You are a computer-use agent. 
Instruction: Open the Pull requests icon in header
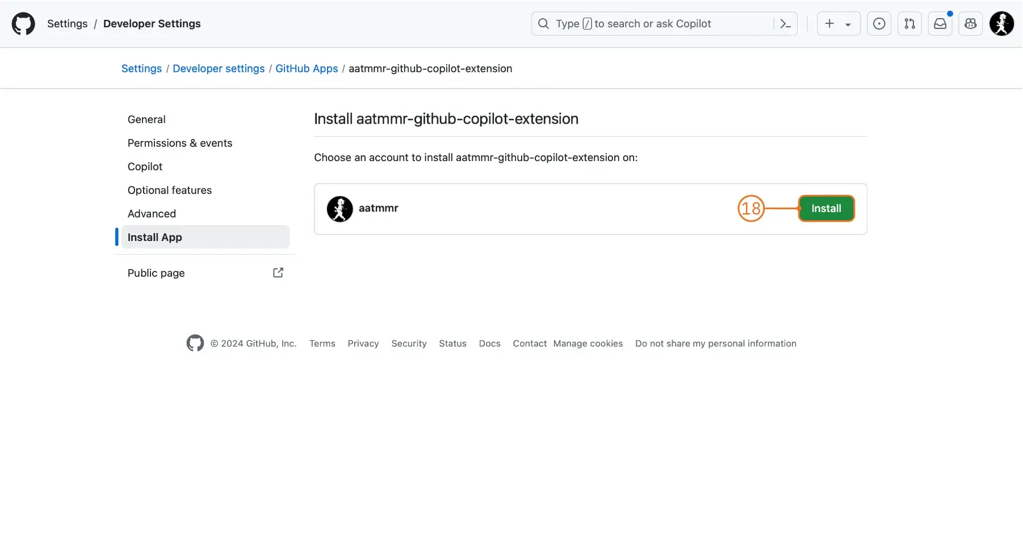pos(910,24)
